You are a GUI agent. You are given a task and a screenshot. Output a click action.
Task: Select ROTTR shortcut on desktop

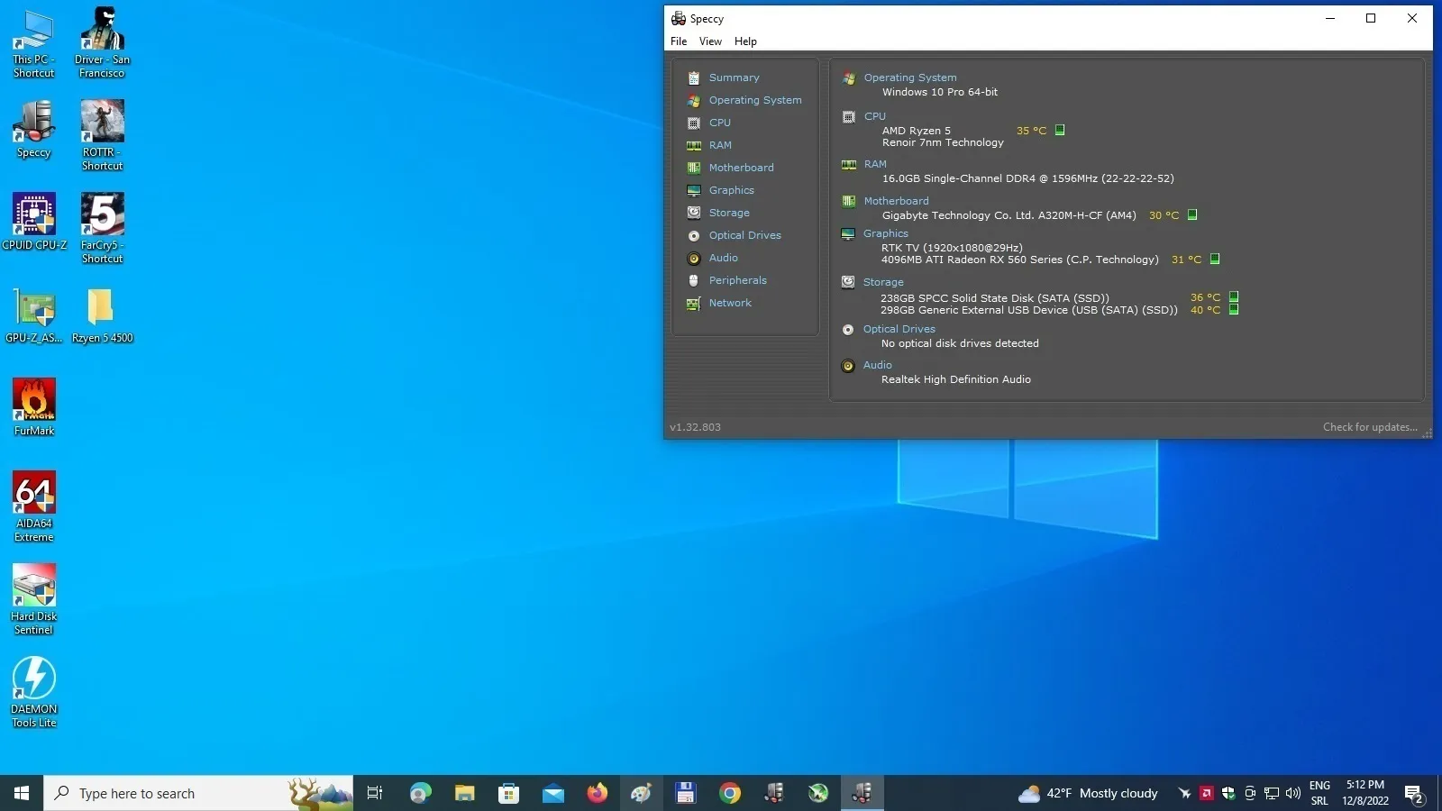pyautogui.click(x=102, y=135)
